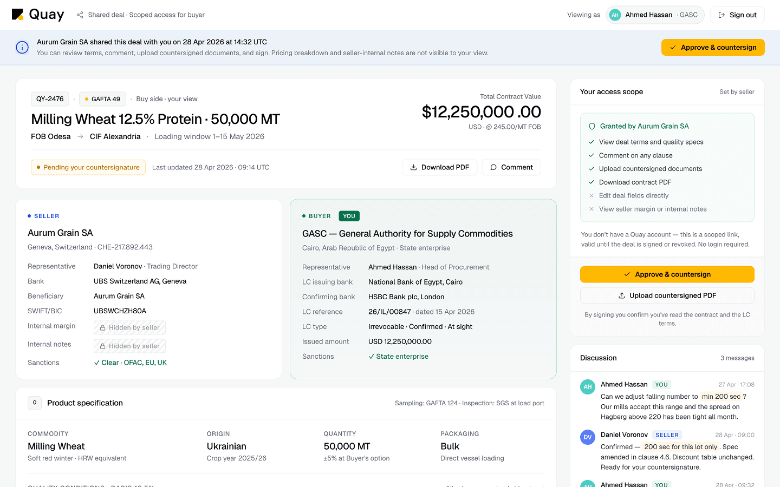Click the highlighted "200 sec for this lot only"
The image size is (780, 487).
point(681,447)
